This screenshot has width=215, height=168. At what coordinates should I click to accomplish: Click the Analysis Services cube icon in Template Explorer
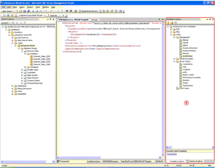point(172,23)
